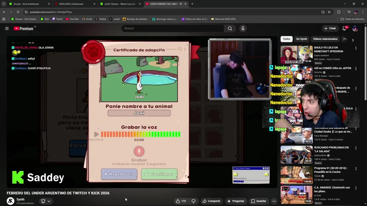This screenshot has height=206, width=367.
Task: Bookmark this page with star icon
Action: [329, 12]
